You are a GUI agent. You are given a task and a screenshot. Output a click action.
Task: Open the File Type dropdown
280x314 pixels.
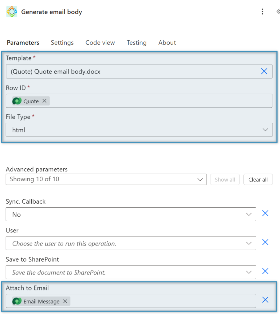(265, 129)
